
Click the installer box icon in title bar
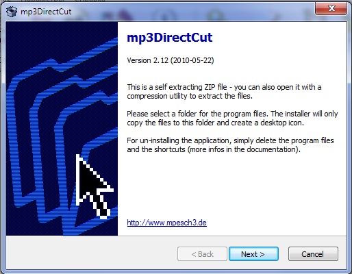point(12,12)
